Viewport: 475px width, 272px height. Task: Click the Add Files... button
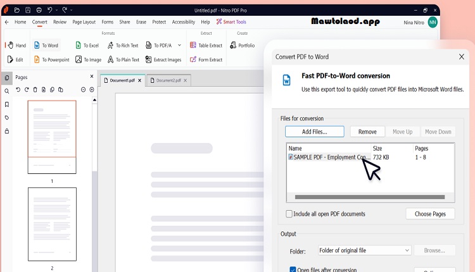314,132
